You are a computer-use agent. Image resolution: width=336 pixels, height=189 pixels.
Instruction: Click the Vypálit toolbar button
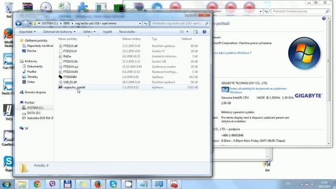tap(107, 31)
